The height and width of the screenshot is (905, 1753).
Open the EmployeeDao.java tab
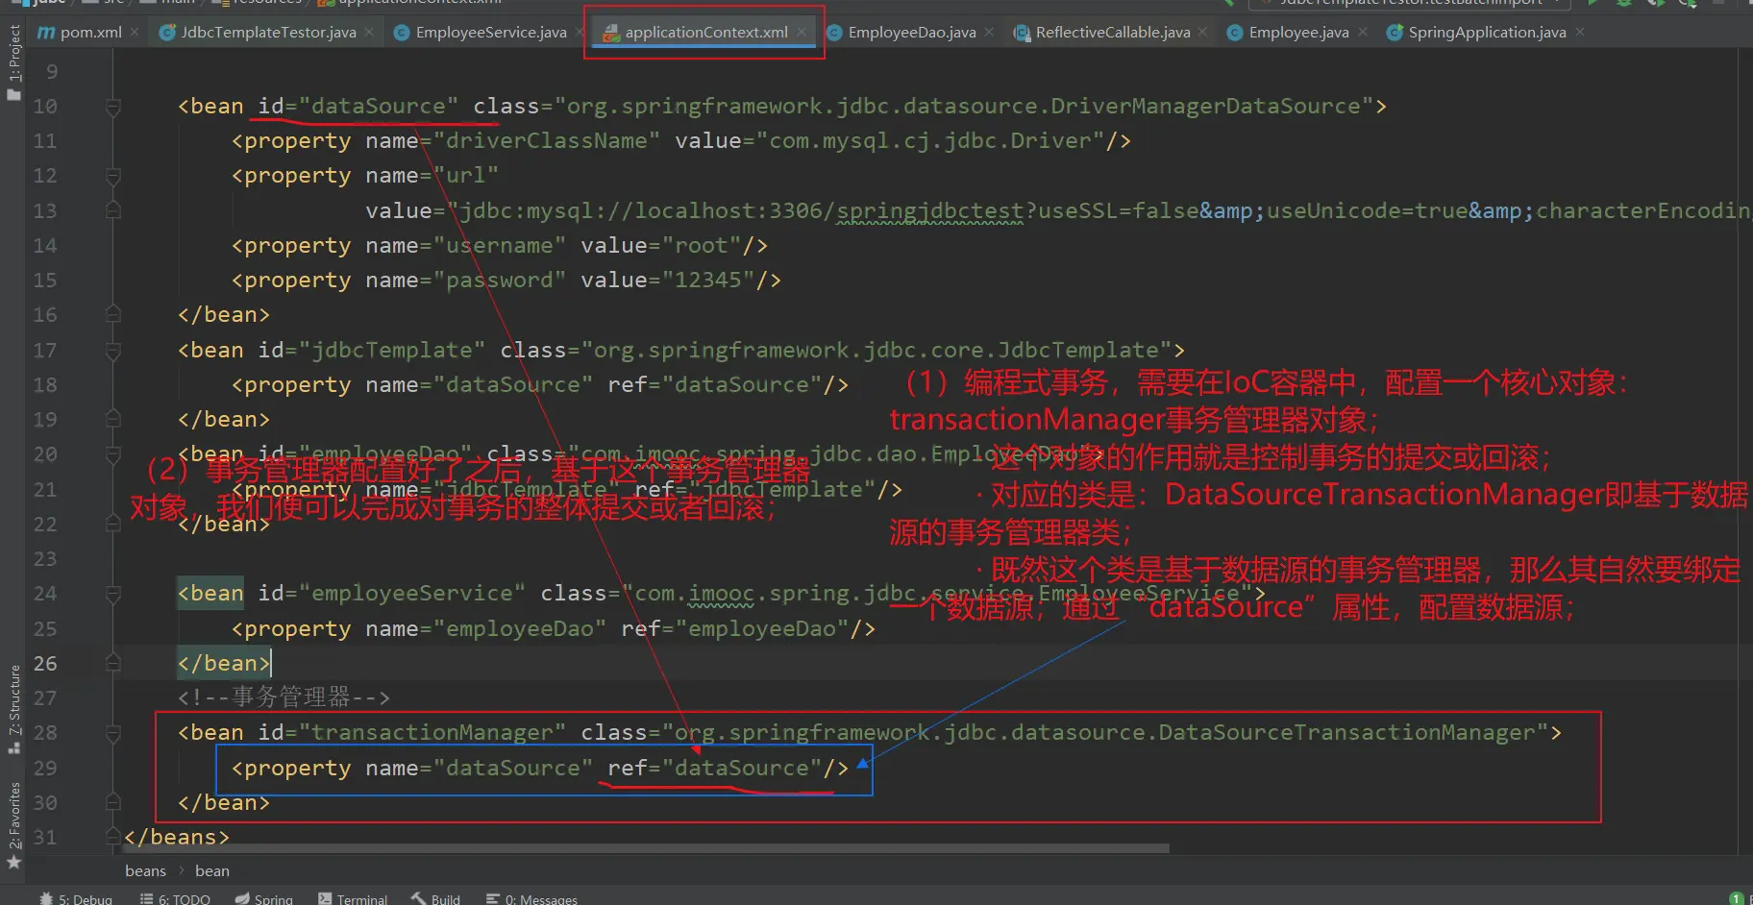[911, 33]
